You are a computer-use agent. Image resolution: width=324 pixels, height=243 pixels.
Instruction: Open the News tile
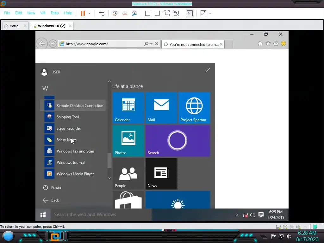tap(161, 174)
